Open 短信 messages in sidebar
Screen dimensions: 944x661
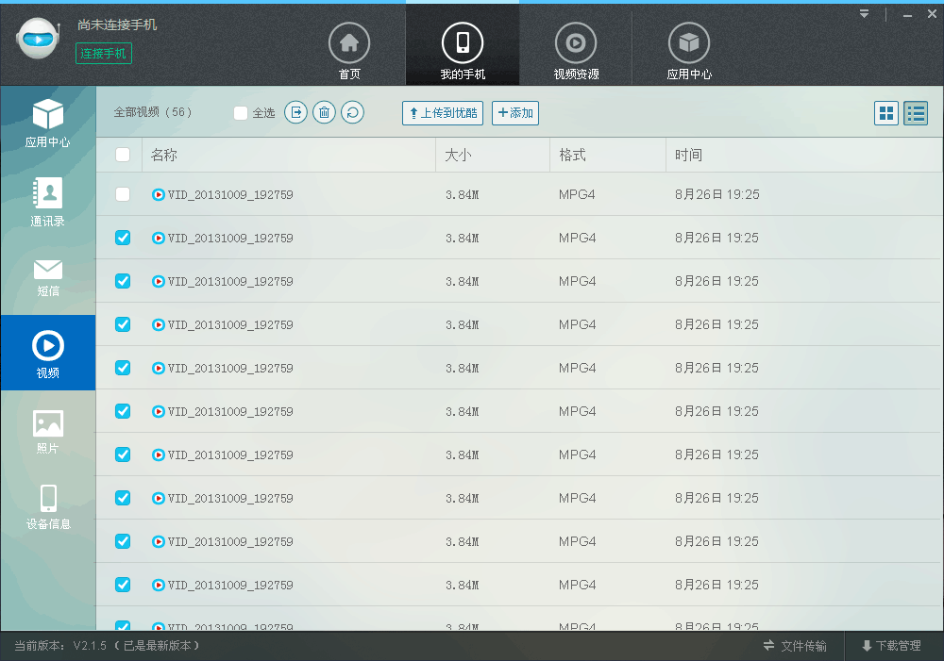click(x=47, y=276)
